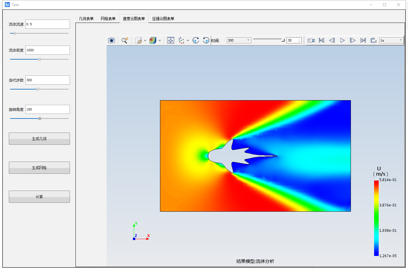The height and width of the screenshot is (270, 408).
Task: Click the velocity color legend bar
Action: click(376, 218)
